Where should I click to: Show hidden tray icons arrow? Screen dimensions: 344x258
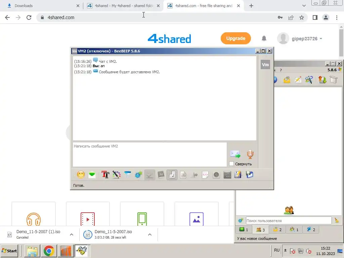pyautogui.click(x=285, y=251)
